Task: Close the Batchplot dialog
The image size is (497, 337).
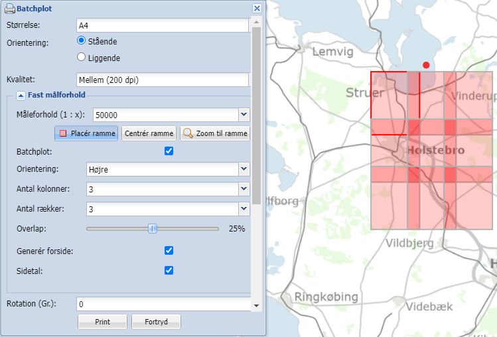Action: (x=257, y=9)
